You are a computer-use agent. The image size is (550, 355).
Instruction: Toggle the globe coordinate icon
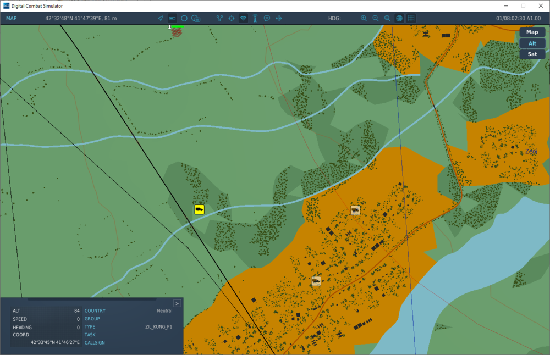pos(399,18)
